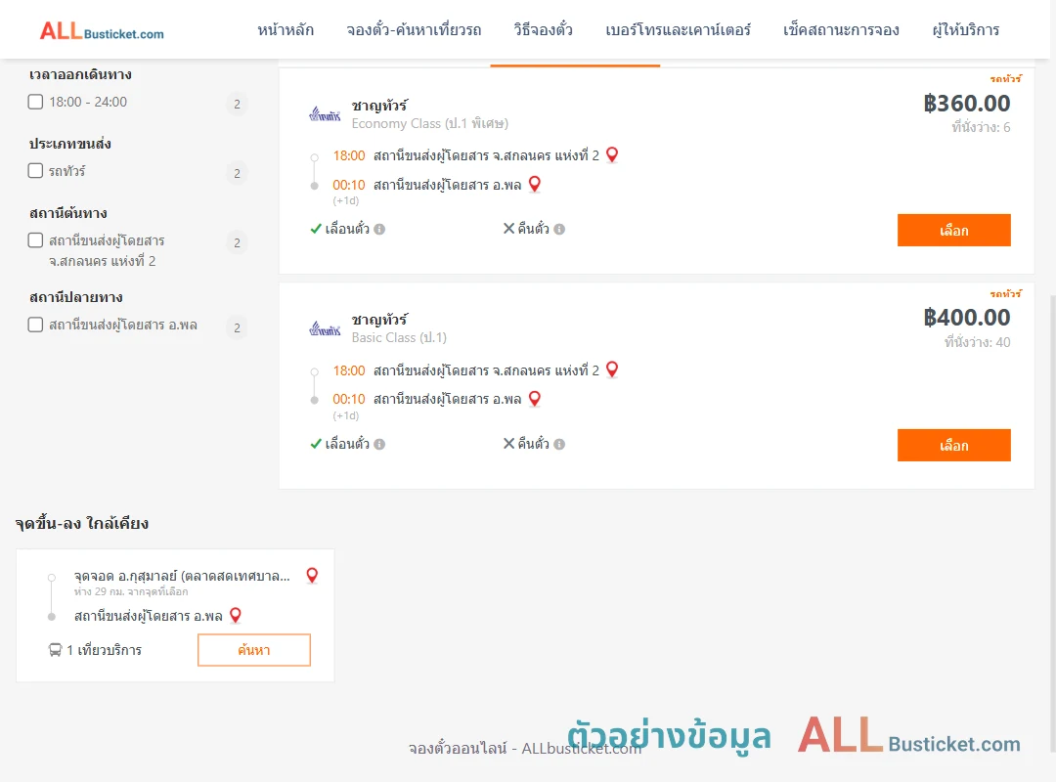Click ค้นหา button in nearby stops card
This screenshot has width=1056, height=782.
point(254,650)
